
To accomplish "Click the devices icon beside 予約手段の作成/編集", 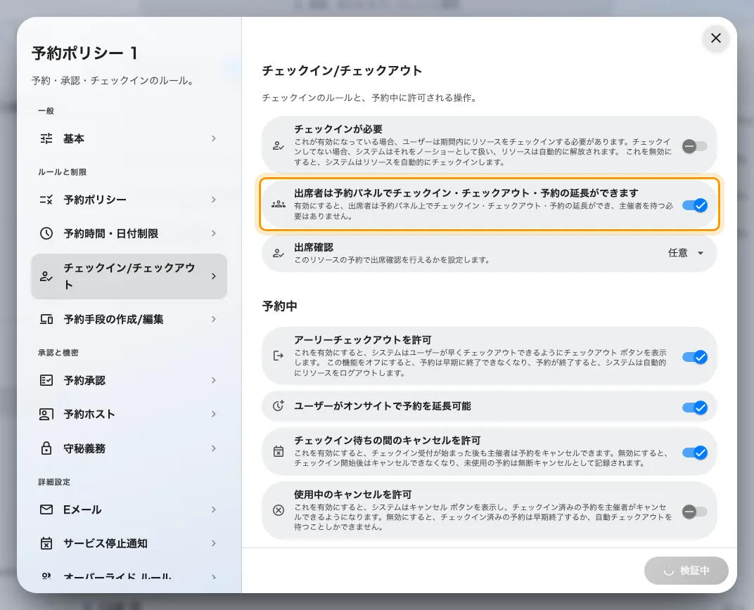I will click(46, 320).
